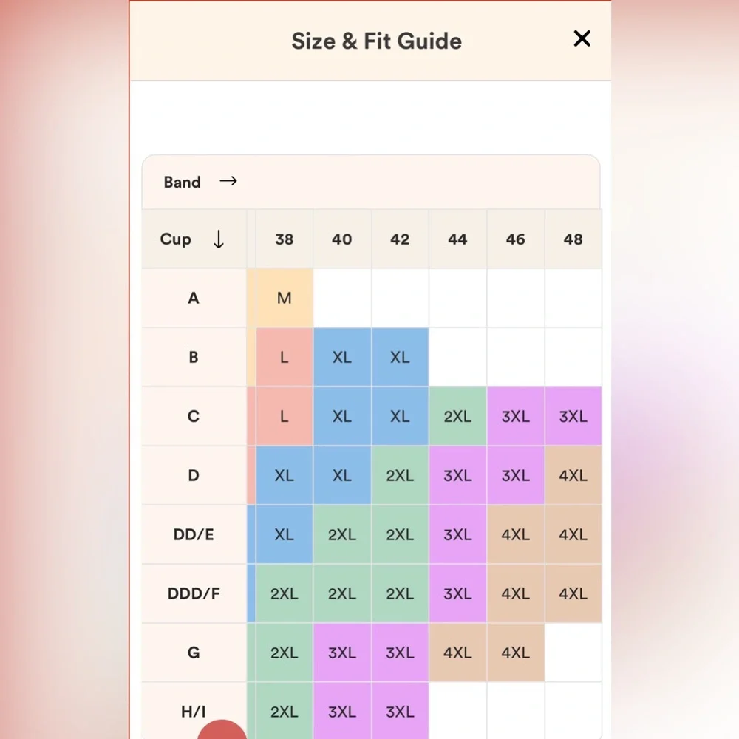Click the 2XL cell in row G

pyautogui.click(x=285, y=653)
